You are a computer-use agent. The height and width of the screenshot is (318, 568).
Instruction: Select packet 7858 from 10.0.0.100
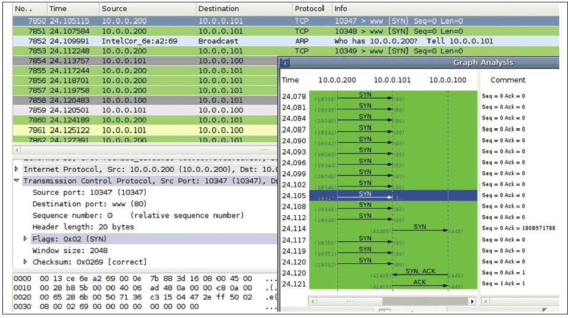coord(145,100)
